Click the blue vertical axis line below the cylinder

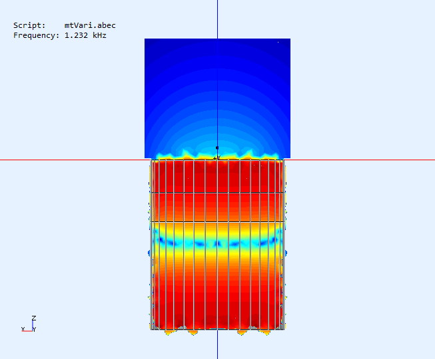tap(217, 346)
